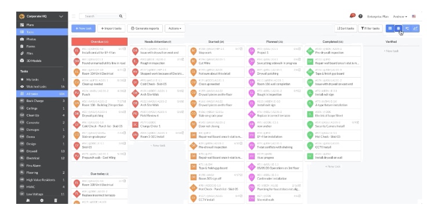Viewport: 443px width, 212px height.
Task: Select the Tasks item in sidebar
Action: (42, 32)
